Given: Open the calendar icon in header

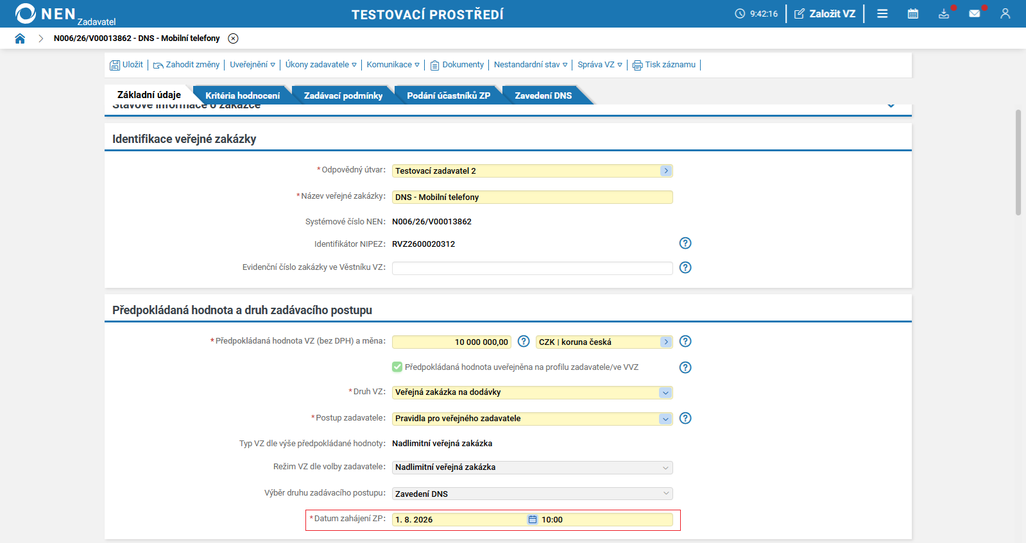Looking at the screenshot, I should click(x=913, y=13).
